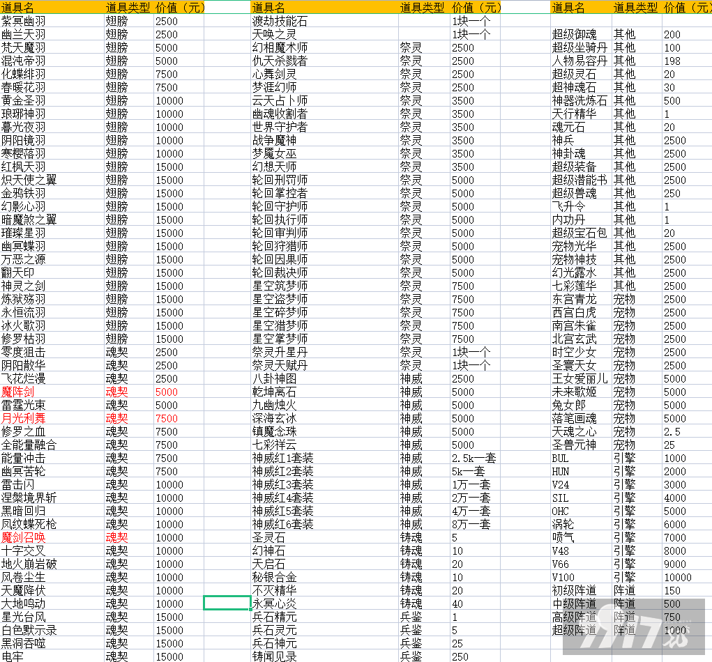Select the 王女爱丽儿 cell
The image size is (712, 662).
[x=580, y=379]
